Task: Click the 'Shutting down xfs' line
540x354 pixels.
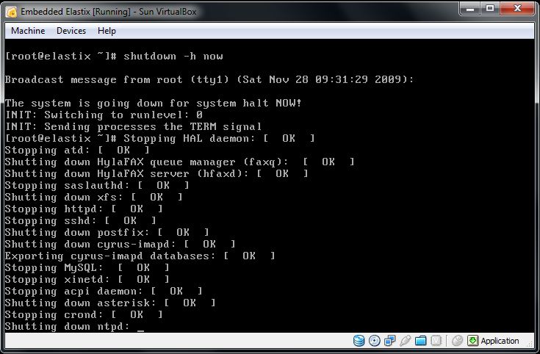Action: 94,197
